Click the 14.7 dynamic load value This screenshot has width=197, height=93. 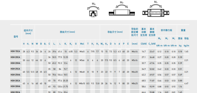pyautogui.click(x=144, y=52)
